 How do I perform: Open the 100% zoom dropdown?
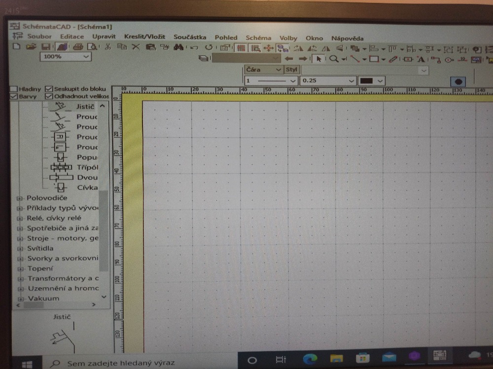[x=86, y=57]
